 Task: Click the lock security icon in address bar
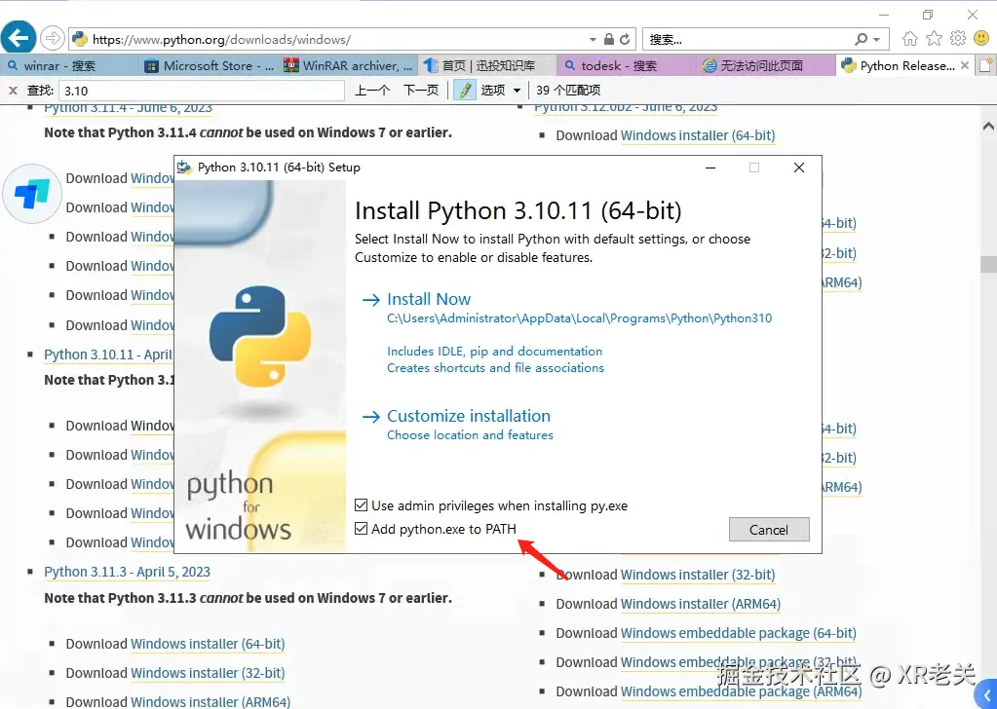pyautogui.click(x=608, y=39)
